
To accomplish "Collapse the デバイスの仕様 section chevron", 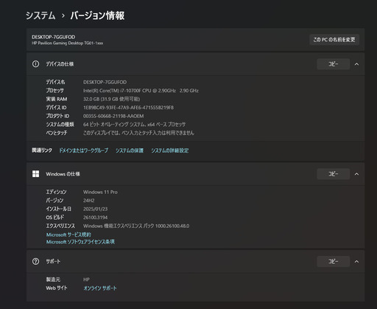I will pyautogui.click(x=356, y=64).
